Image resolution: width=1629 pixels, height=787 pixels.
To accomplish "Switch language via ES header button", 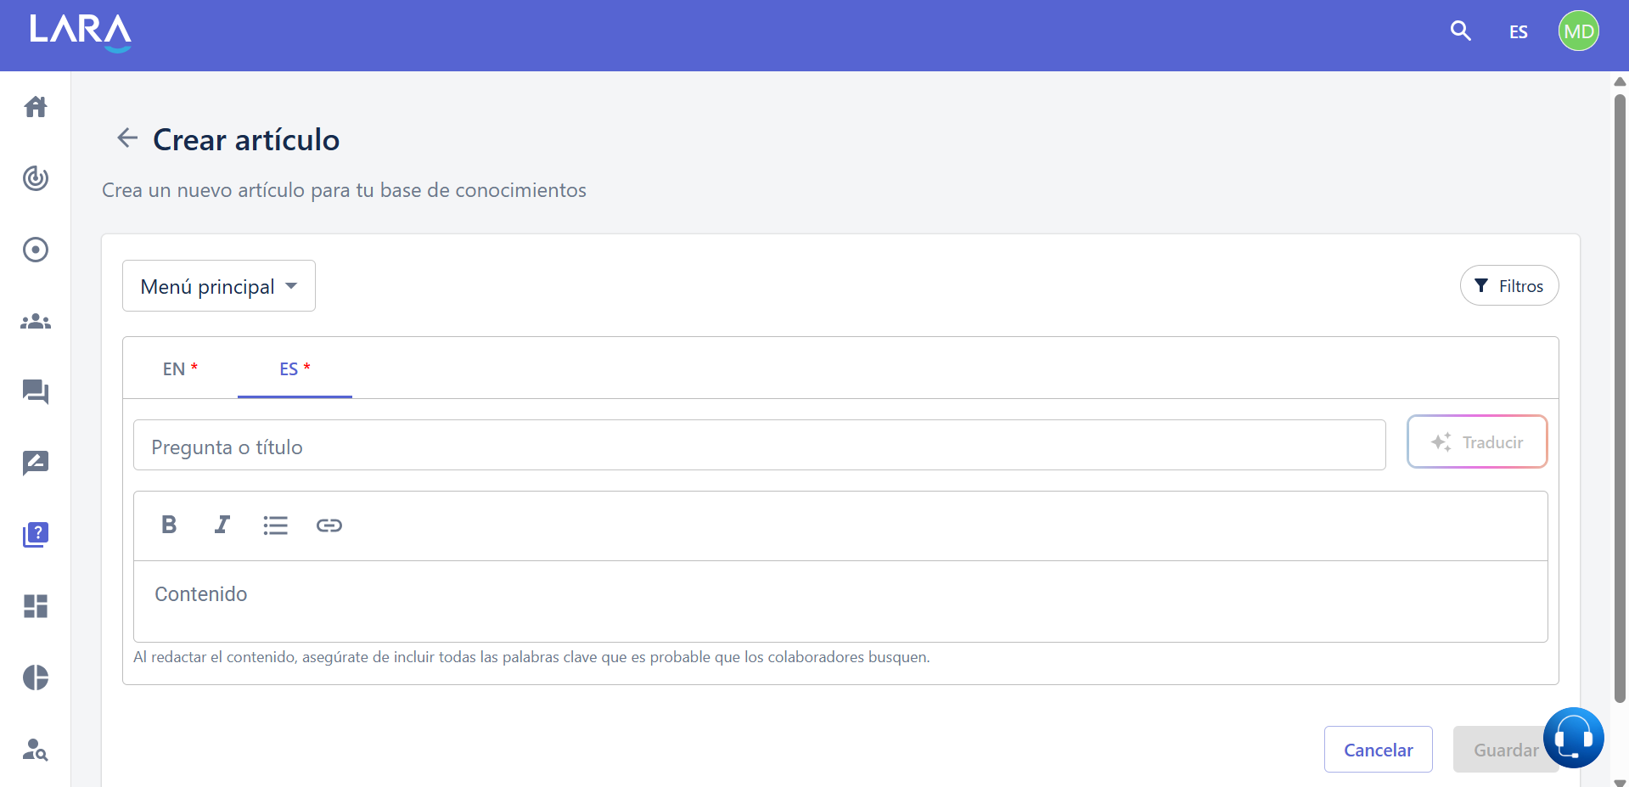I will click(x=1518, y=32).
